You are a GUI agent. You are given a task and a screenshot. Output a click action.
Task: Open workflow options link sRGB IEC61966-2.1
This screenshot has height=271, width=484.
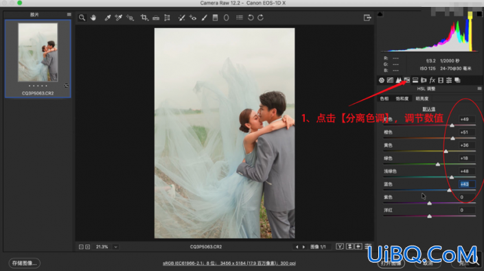click(229, 263)
